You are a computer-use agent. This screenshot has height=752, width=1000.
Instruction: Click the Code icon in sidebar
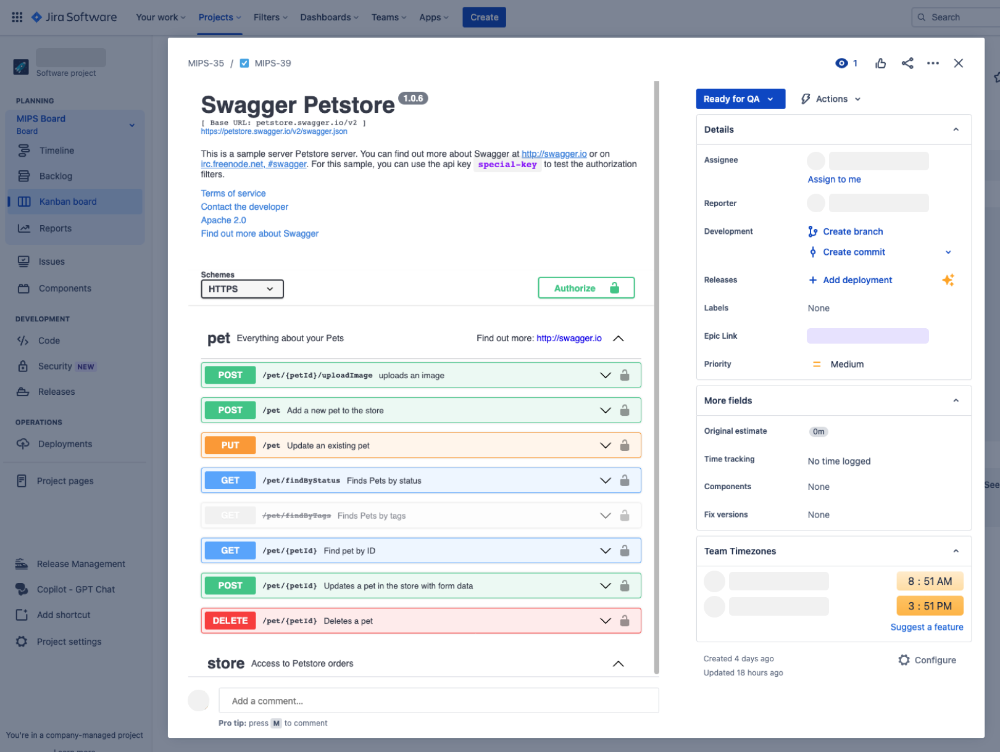point(23,341)
